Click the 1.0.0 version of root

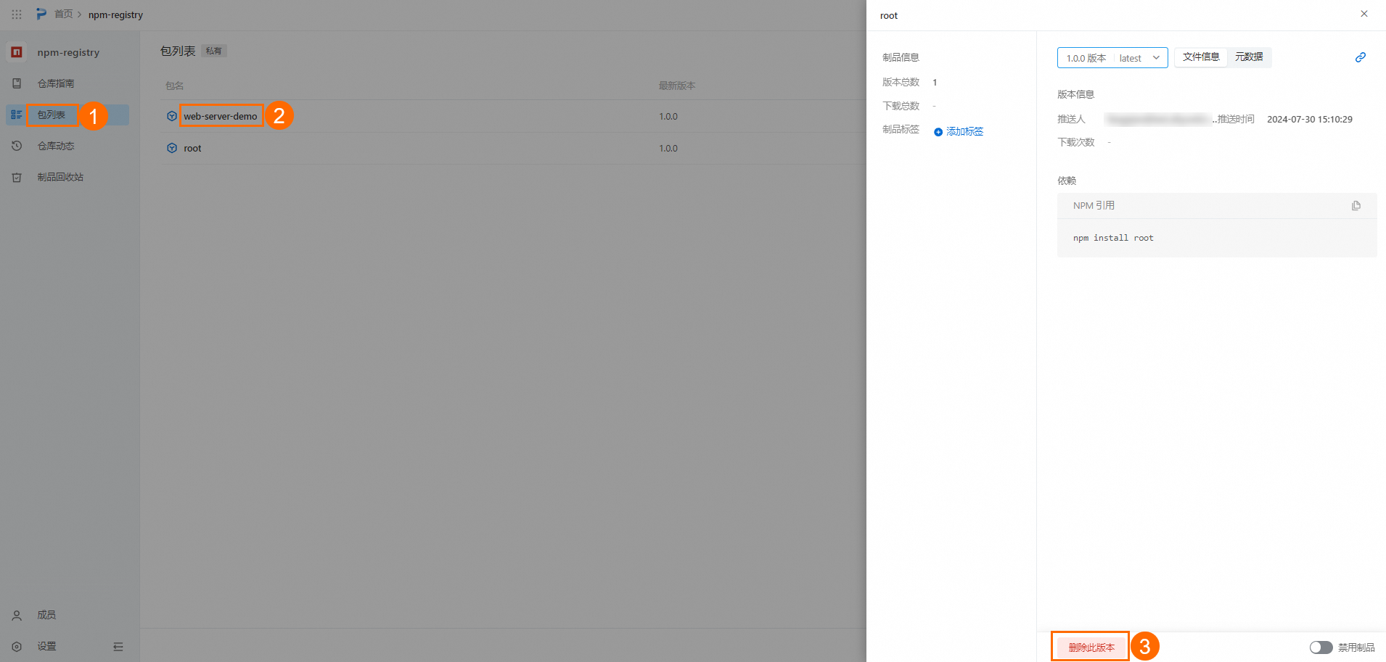pos(668,148)
